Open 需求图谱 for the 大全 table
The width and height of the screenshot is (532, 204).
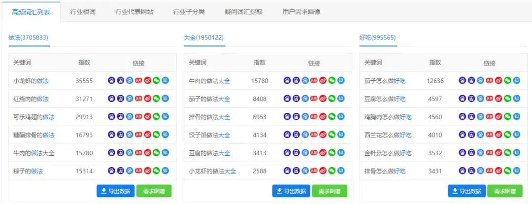[x=330, y=191]
